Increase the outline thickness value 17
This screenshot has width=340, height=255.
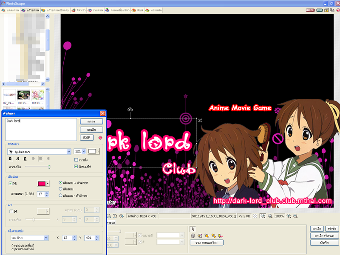click(47, 193)
